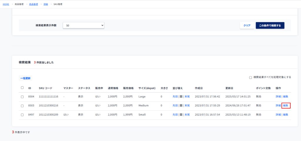
Task: Click この条件で検索する search button
Action: coord(270,26)
